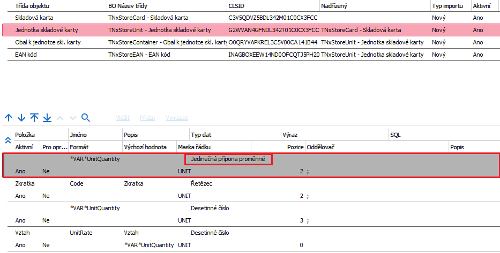
Task: Click the move to bottom arrow icon
Action: click(x=47, y=118)
